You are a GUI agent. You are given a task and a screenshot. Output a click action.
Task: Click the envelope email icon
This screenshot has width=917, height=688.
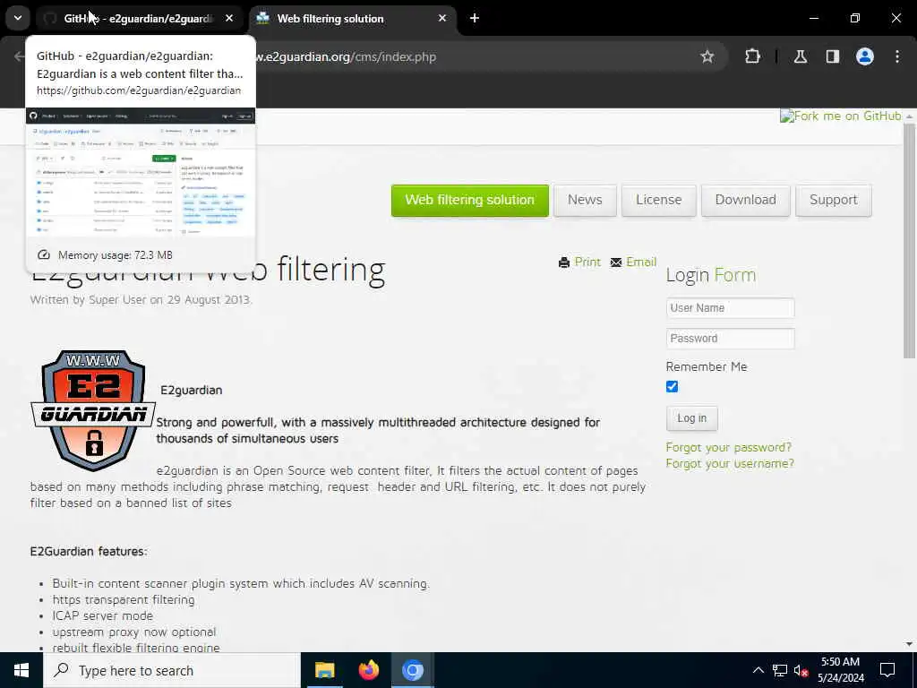(616, 262)
